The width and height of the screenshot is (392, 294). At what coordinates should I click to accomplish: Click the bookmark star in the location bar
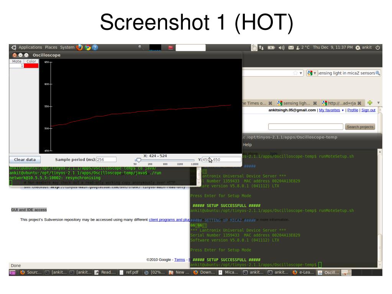[295, 72]
